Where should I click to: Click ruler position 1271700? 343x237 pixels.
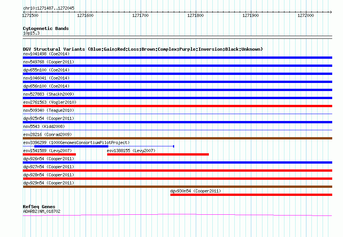tap(140, 15)
